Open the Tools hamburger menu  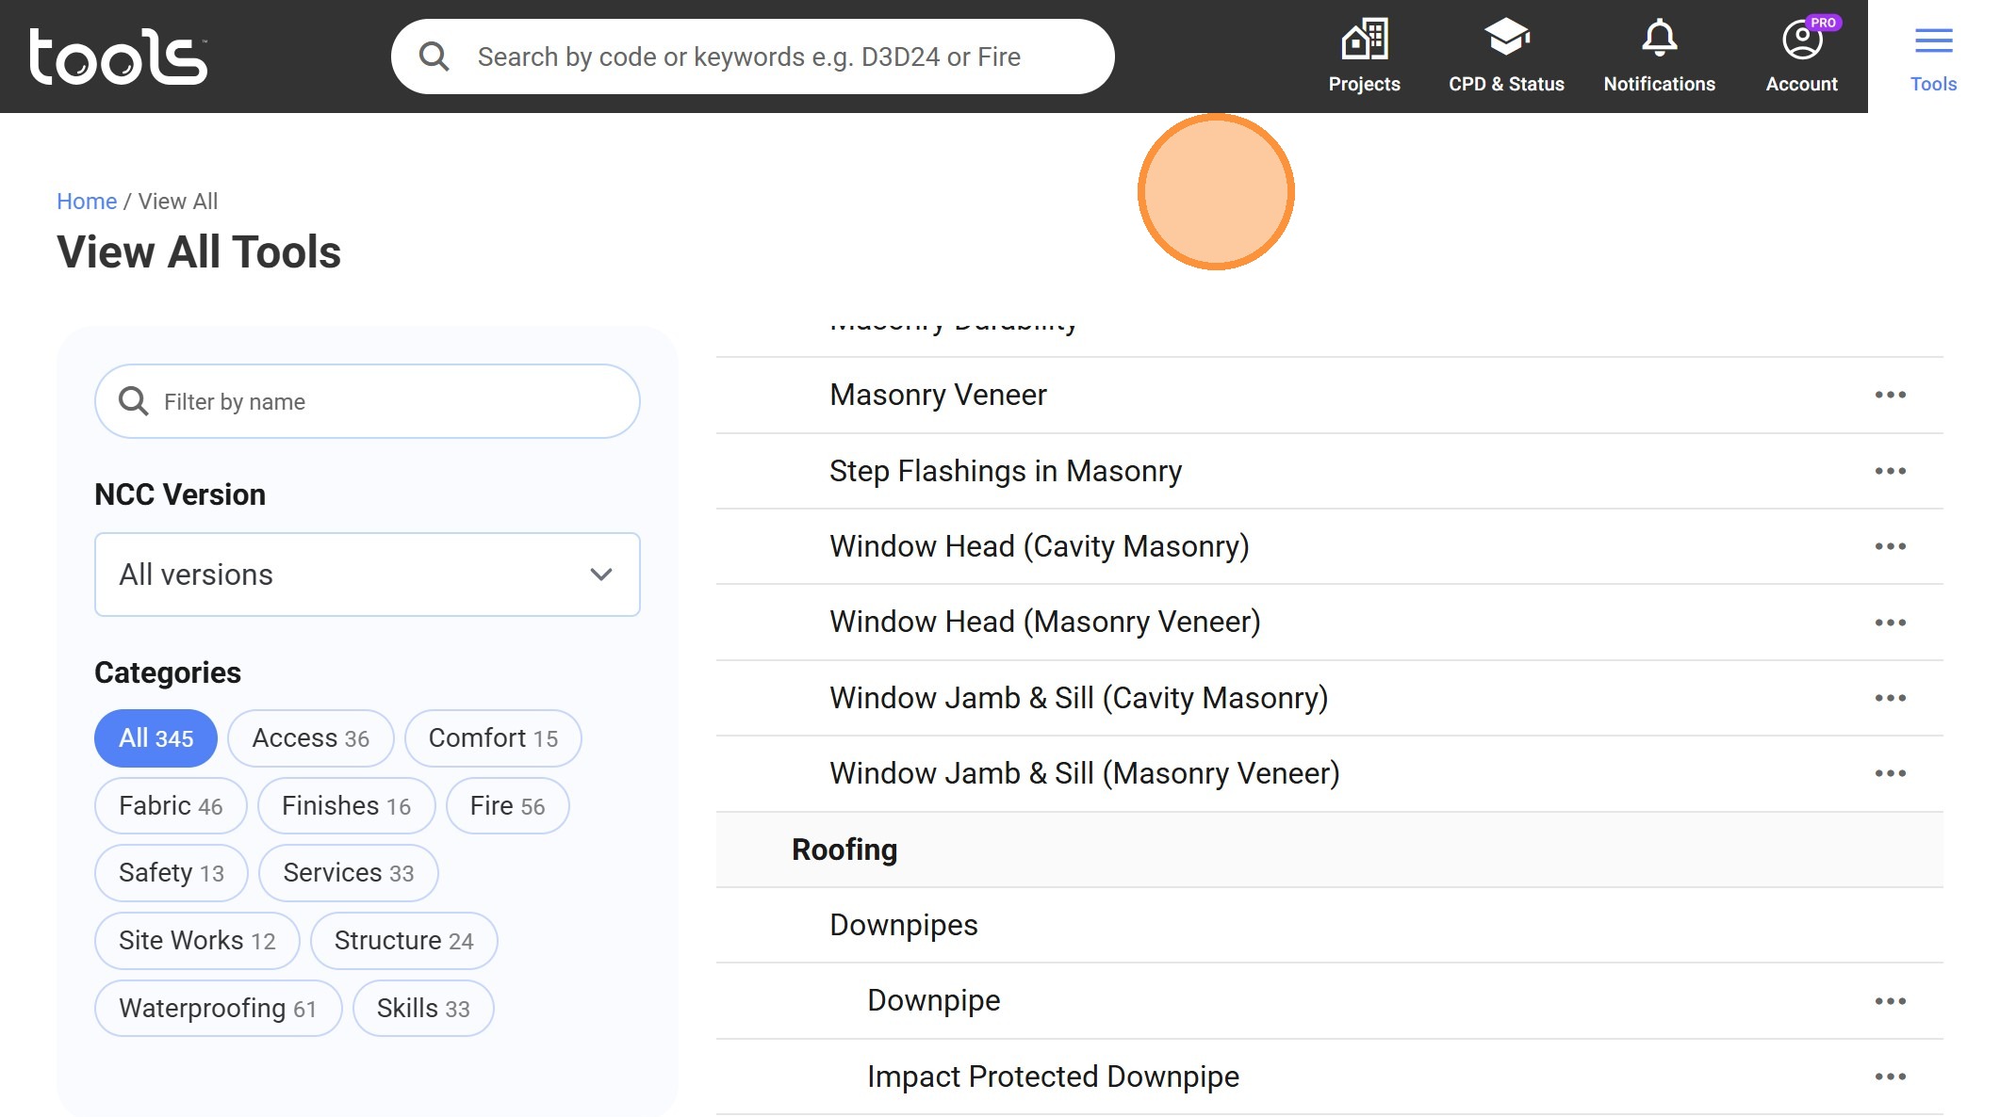tap(1933, 41)
